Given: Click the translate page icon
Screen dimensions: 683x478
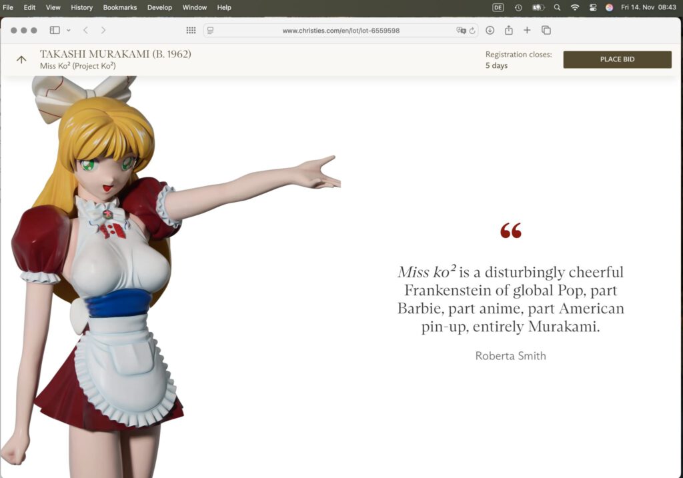Looking at the screenshot, I should 460,31.
